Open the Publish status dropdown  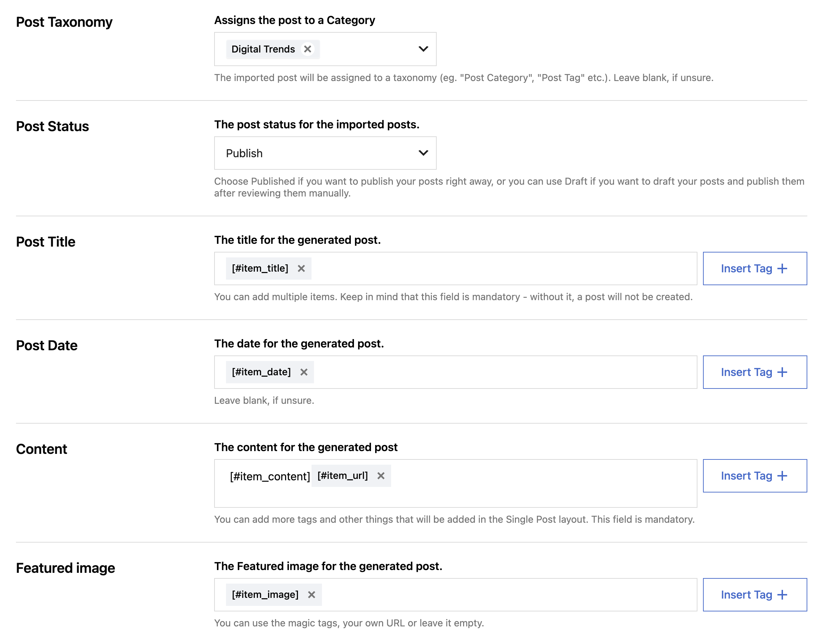(325, 153)
